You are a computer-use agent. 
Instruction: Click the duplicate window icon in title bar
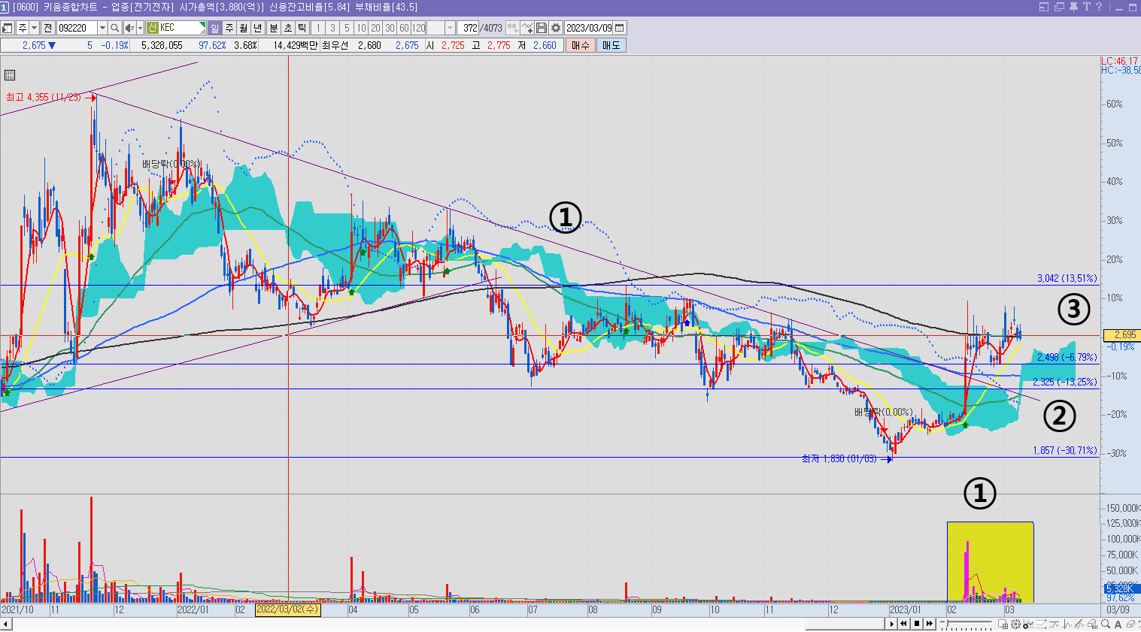1059,7
